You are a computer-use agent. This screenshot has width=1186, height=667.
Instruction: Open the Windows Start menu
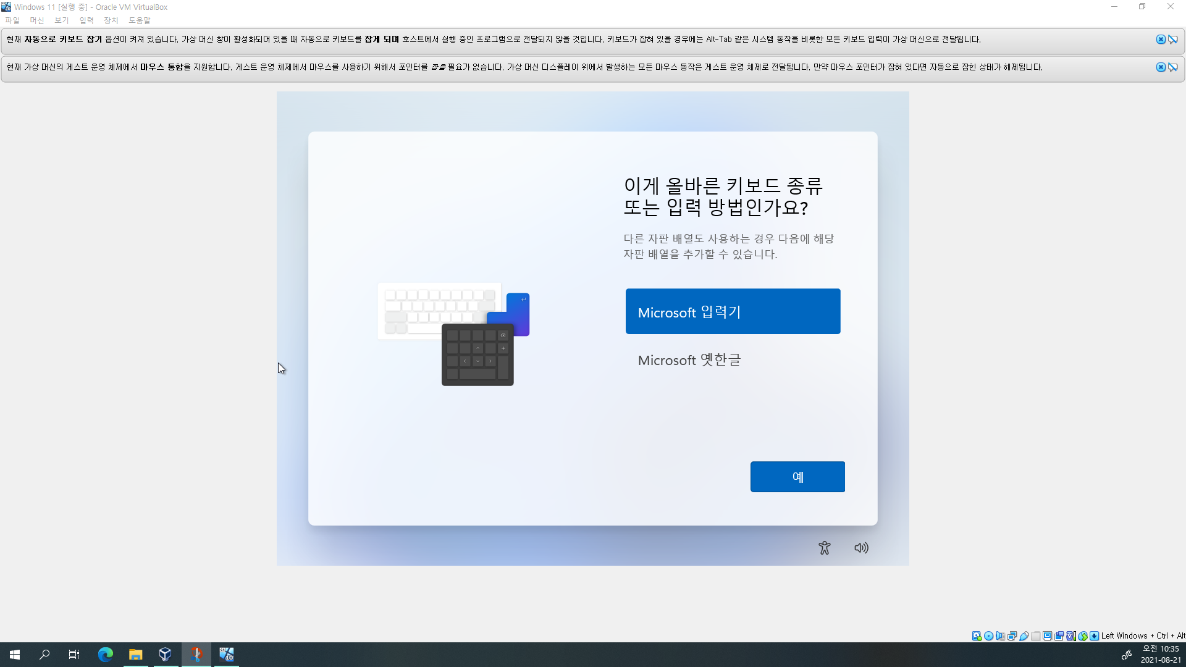coord(15,654)
